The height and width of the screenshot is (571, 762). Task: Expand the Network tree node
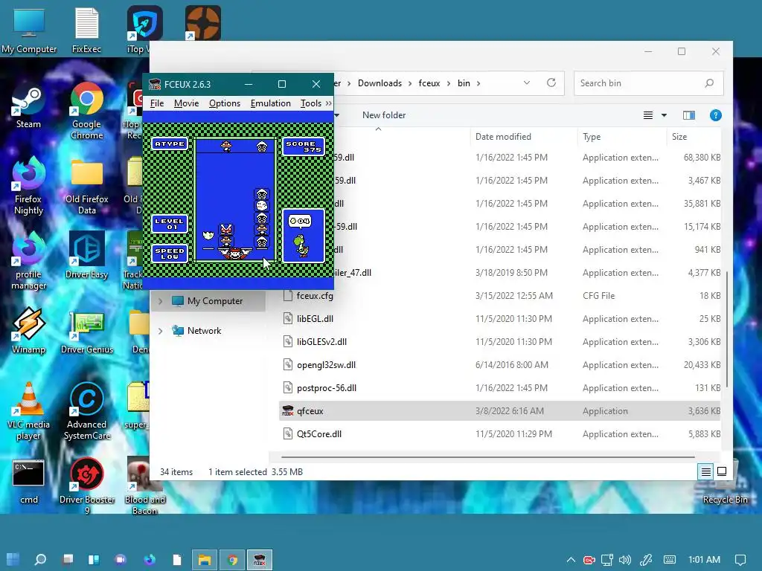click(x=161, y=331)
